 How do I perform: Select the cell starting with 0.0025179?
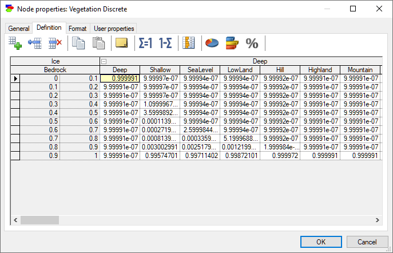(200, 147)
